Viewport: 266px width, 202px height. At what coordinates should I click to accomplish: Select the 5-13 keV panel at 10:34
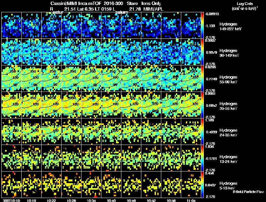[x=91, y=184]
